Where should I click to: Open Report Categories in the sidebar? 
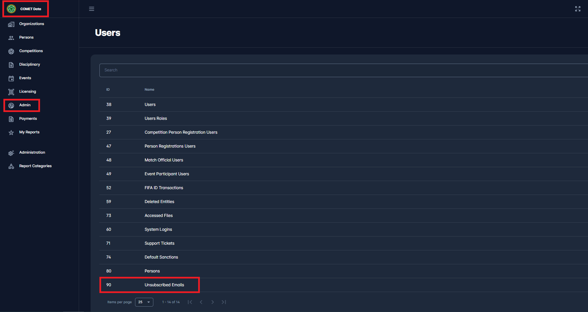tap(35, 166)
